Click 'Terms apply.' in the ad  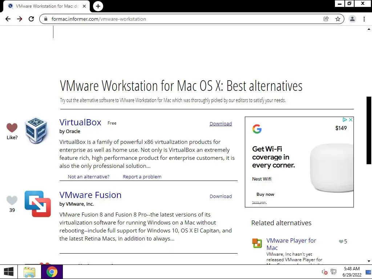point(259,202)
